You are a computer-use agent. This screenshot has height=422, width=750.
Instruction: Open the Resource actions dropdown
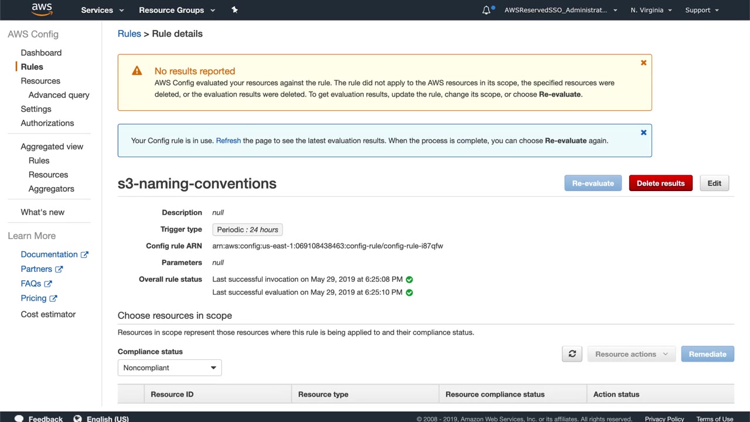click(631, 354)
